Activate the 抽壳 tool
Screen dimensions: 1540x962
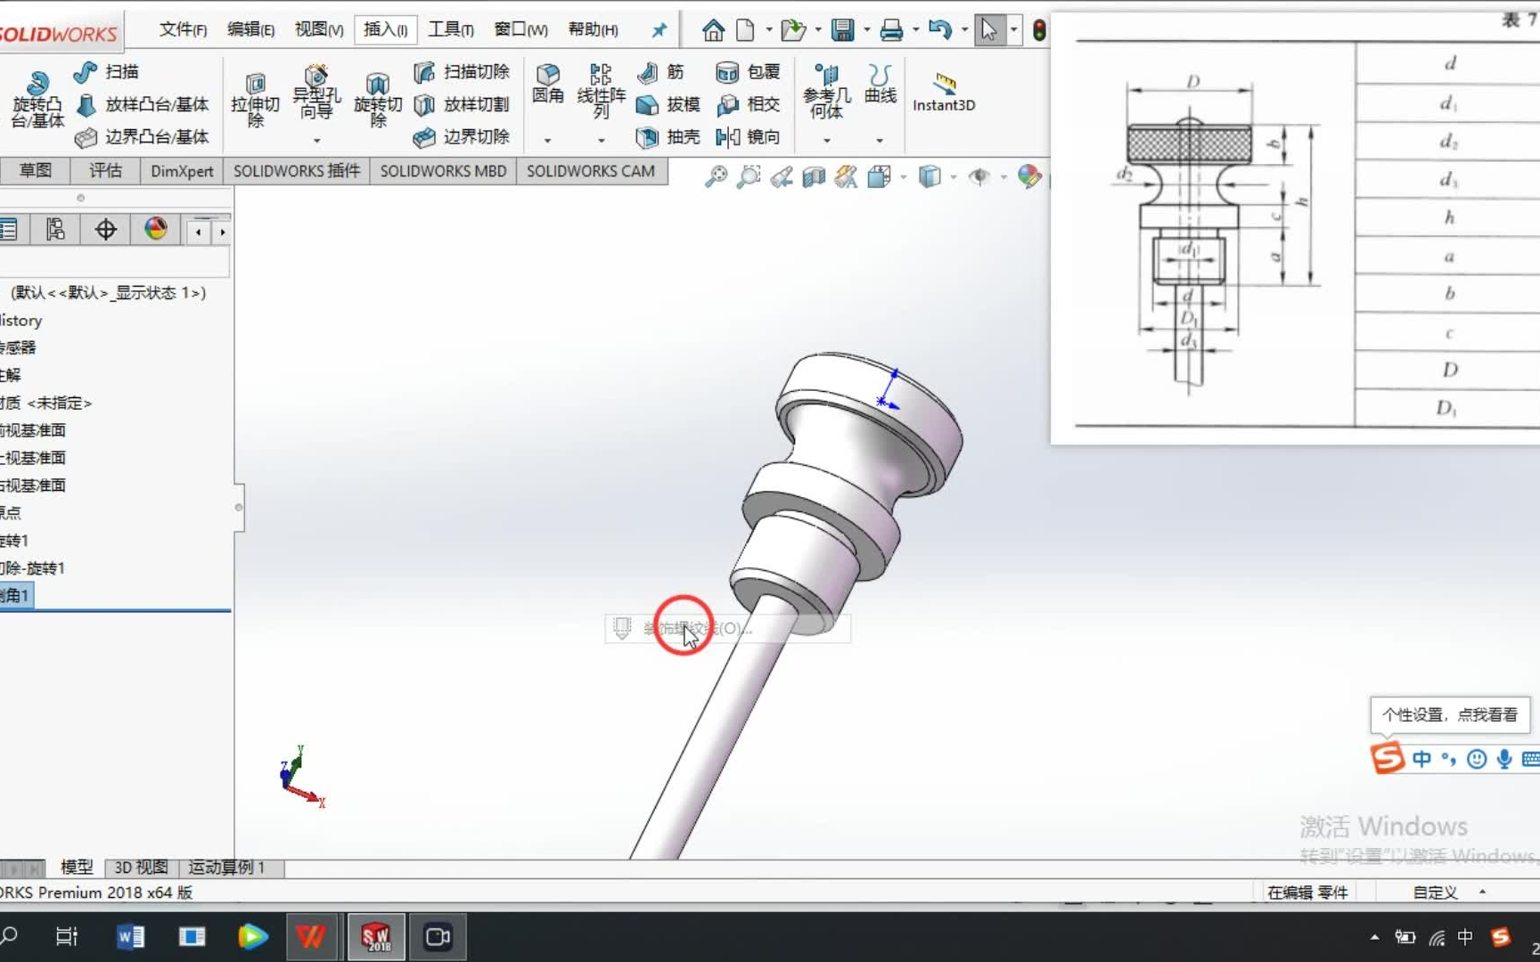pos(667,137)
